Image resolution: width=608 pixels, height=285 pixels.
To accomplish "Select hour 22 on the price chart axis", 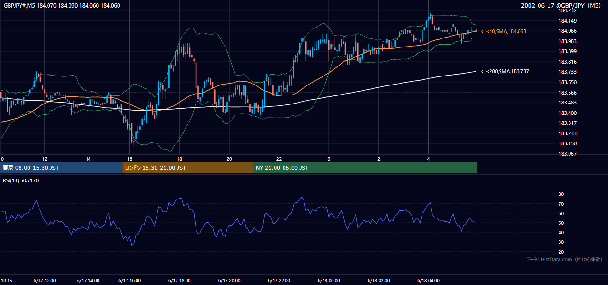I will [x=279, y=159].
